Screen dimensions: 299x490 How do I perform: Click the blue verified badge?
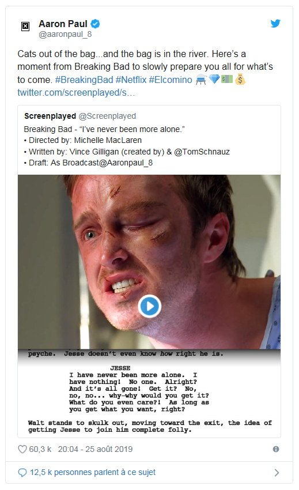point(95,24)
